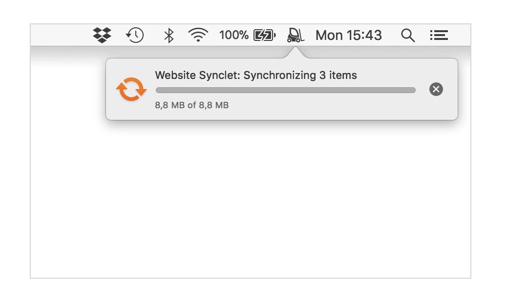507x306 pixels.
Task: Click the synchronization progress bar
Action: click(285, 90)
